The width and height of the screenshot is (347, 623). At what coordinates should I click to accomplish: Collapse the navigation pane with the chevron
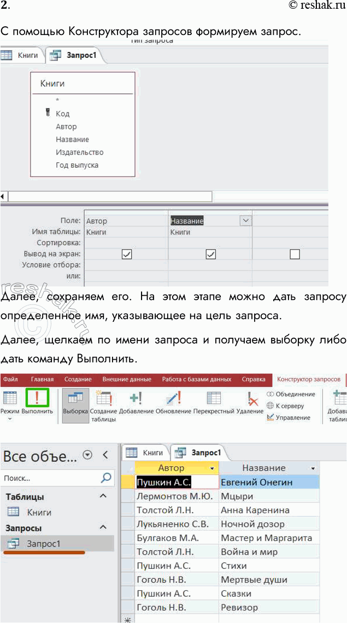click(x=105, y=455)
